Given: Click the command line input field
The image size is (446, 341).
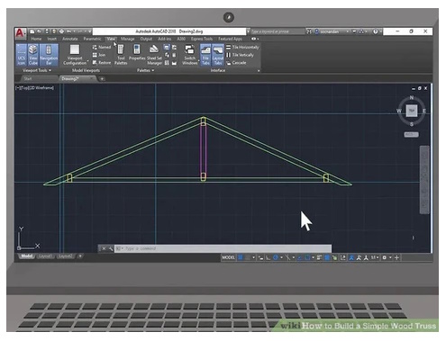Looking at the screenshot, I should click(223, 248).
